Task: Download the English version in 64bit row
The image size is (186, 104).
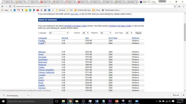Action: pos(41,43)
